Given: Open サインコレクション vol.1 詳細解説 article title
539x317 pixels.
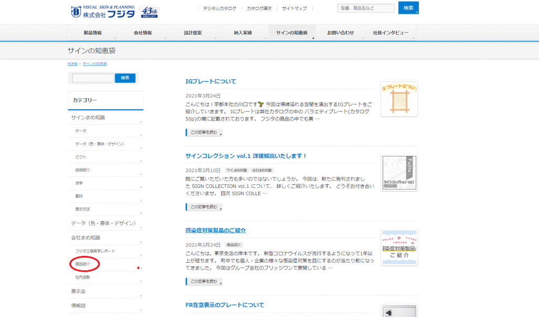Looking at the screenshot, I should (x=246, y=156).
